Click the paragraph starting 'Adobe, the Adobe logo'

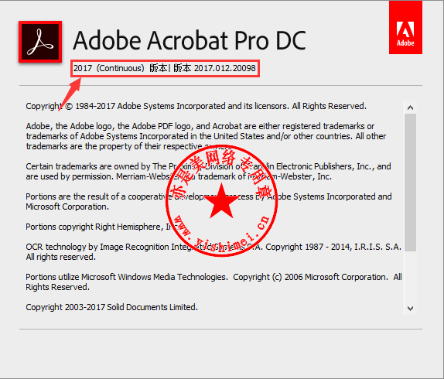[206, 136]
